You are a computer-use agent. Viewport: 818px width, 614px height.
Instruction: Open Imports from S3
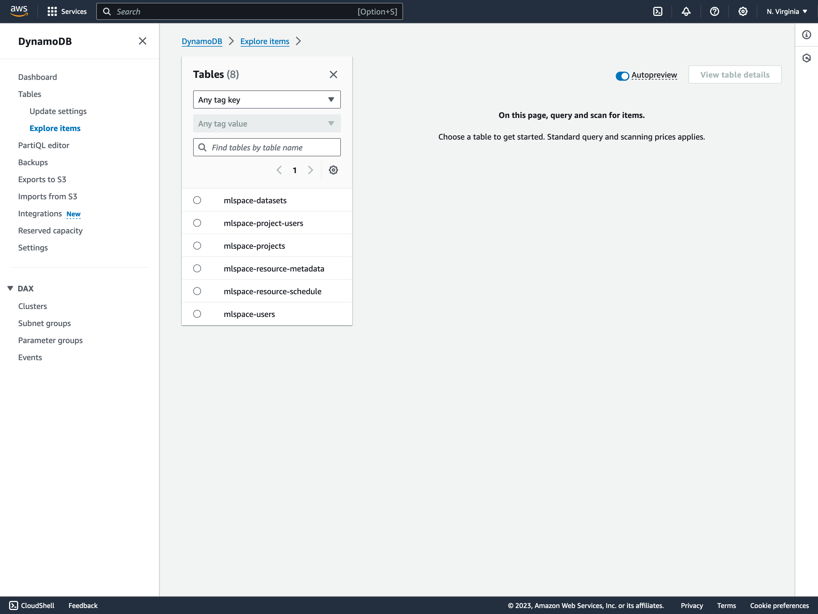point(48,196)
